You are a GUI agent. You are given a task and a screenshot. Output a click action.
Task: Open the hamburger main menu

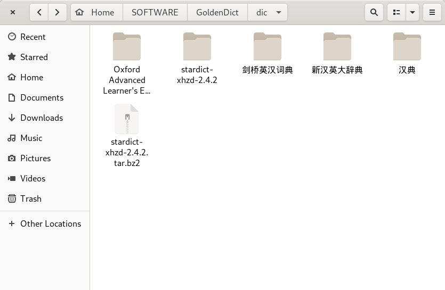(432, 12)
